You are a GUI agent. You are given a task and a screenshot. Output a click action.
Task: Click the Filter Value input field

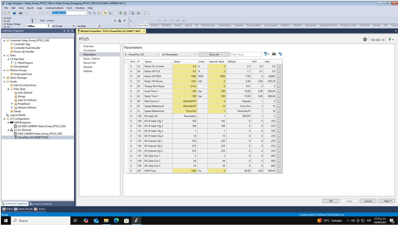(x=246, y=54)
